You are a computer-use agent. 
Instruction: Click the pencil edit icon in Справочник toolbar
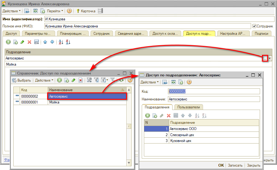[73, 80]
